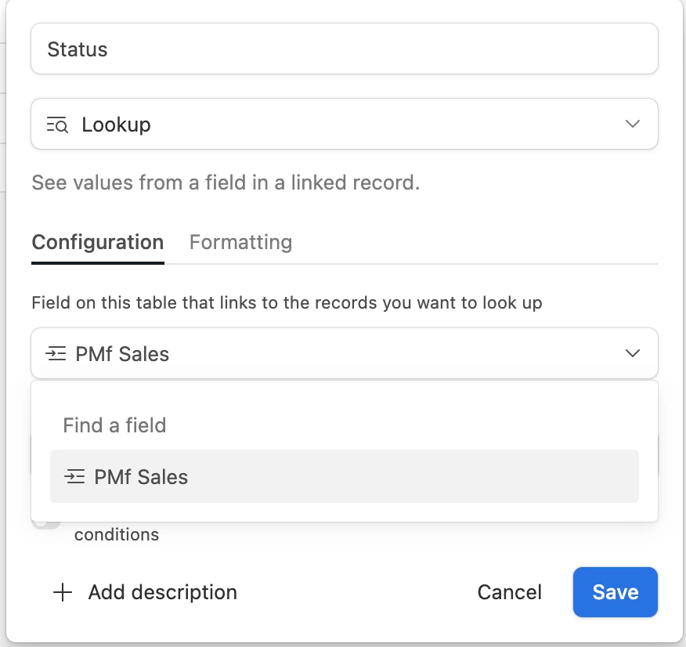Open the Lookup field type selector
Viewport: 686px width, 647px height.
point(344,124)
